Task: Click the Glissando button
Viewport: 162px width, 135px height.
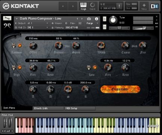Action: click(x=120, y=89)
